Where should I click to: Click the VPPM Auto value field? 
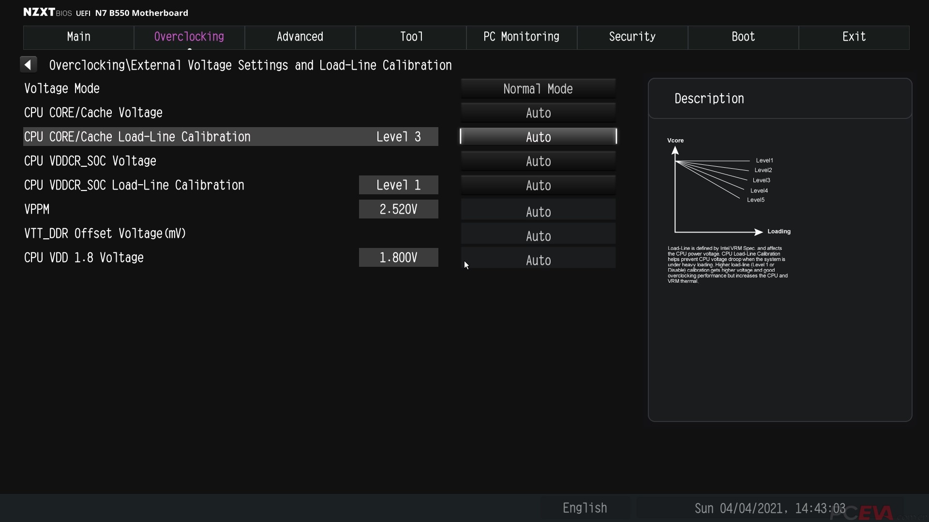tap(538, 212)
